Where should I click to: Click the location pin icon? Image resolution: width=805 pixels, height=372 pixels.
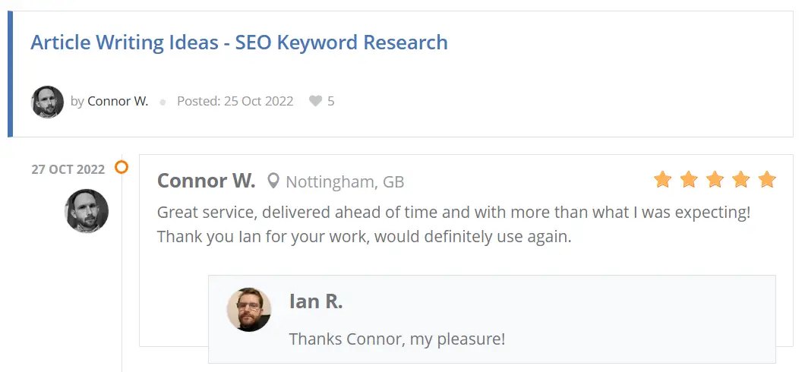pos(273,181)
